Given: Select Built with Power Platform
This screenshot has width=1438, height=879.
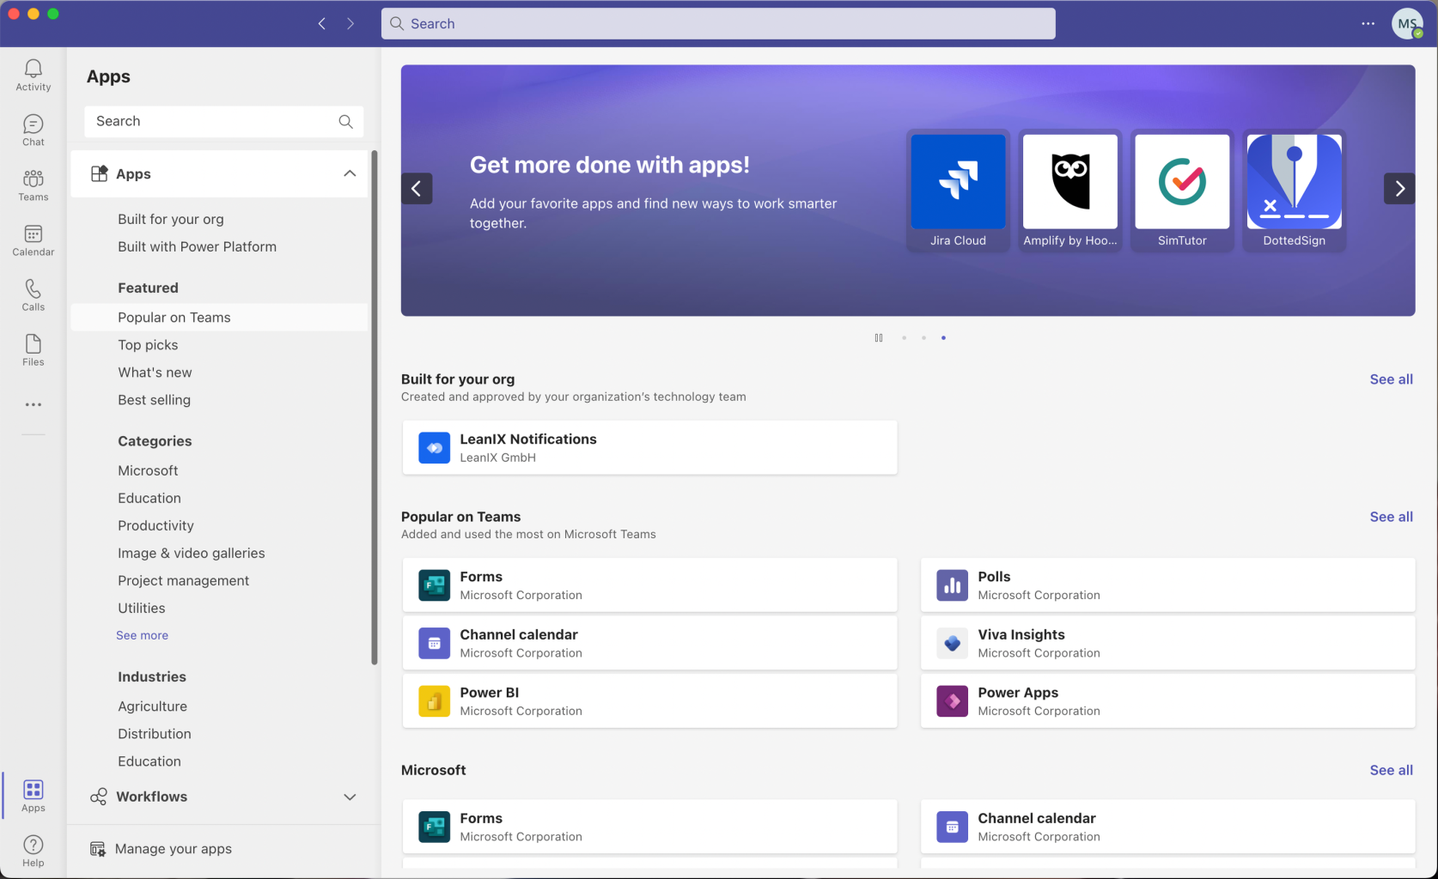Looking at the screenshot, I should 197,247.
